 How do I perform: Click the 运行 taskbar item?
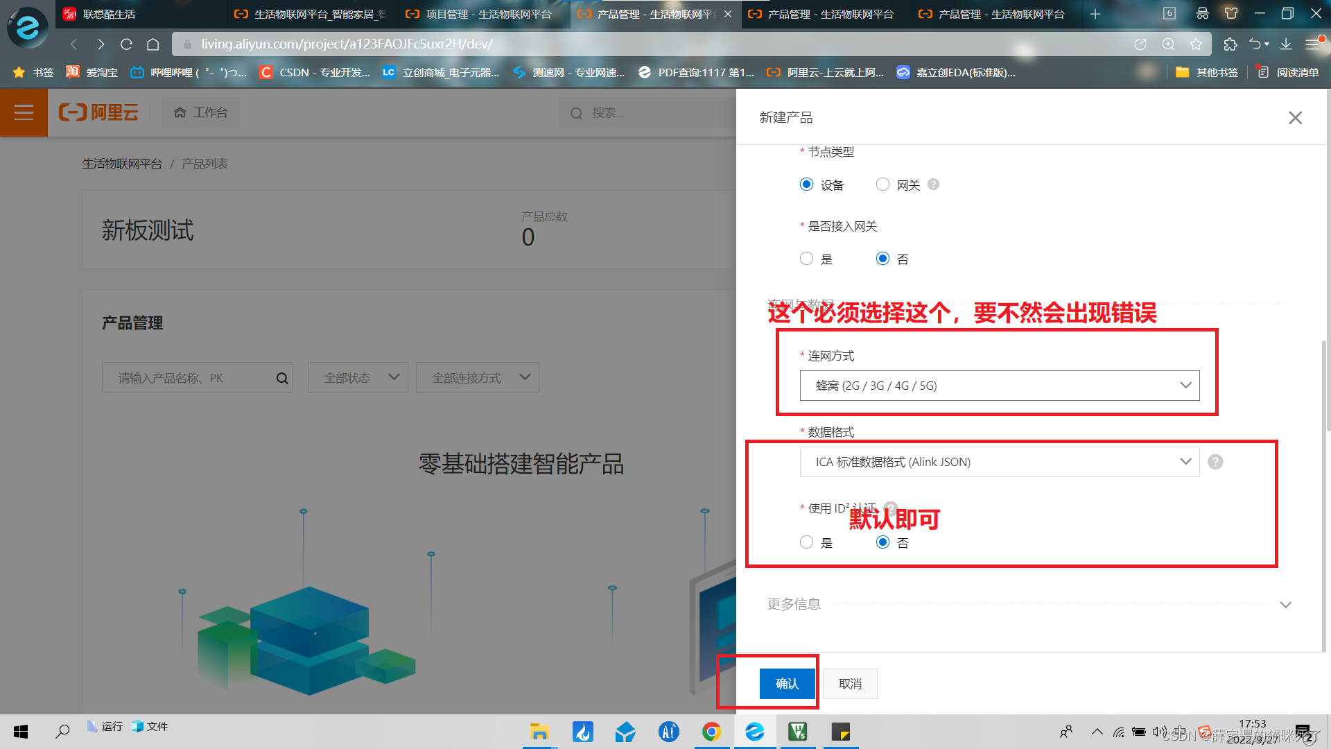[105, 726]
